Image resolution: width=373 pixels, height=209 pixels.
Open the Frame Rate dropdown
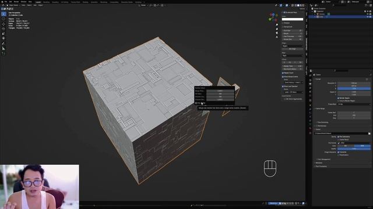[x=354, y=105]
